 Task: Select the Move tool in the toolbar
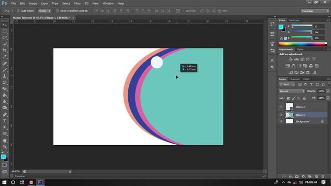[5, 25]
